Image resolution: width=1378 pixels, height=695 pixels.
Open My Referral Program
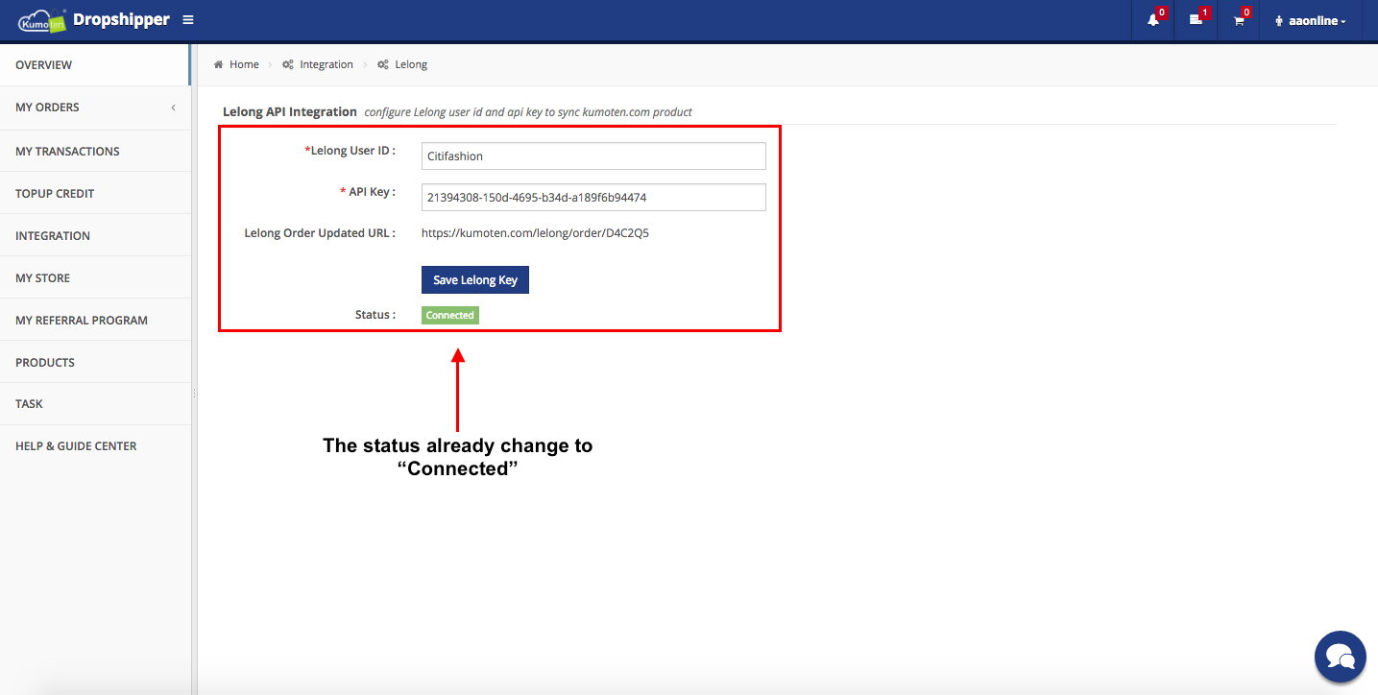[95, 320]
